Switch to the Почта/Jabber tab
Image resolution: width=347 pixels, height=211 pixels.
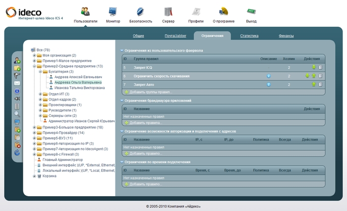tap(176, 36)
